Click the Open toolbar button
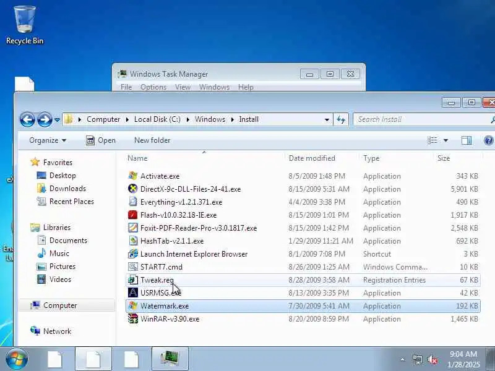Screen dimensions: 495x371 tap(101, 140)
